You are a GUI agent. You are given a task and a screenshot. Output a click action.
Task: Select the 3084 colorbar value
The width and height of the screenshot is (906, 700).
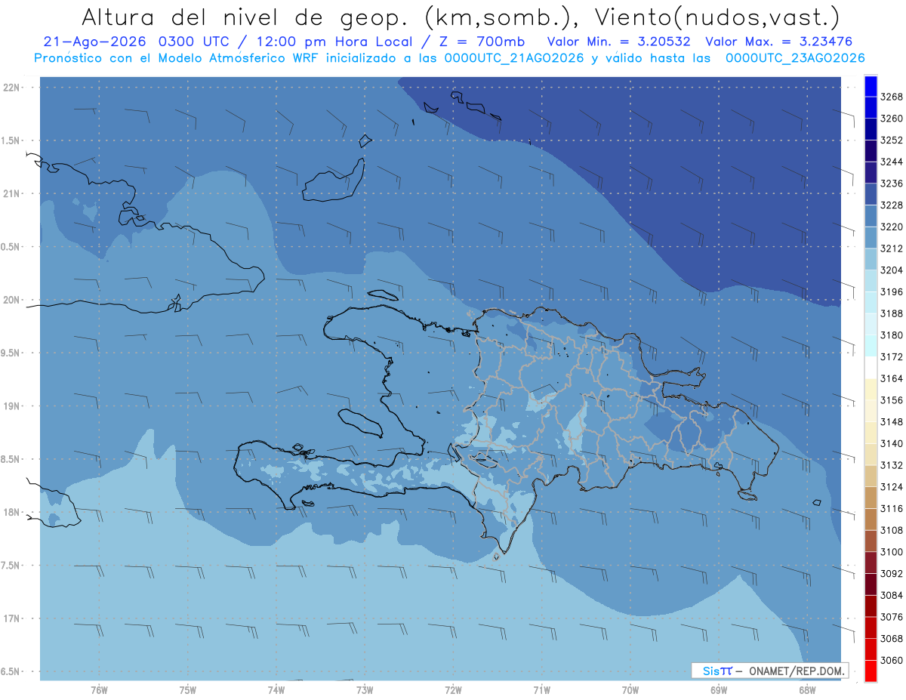(x=892, y=595)
